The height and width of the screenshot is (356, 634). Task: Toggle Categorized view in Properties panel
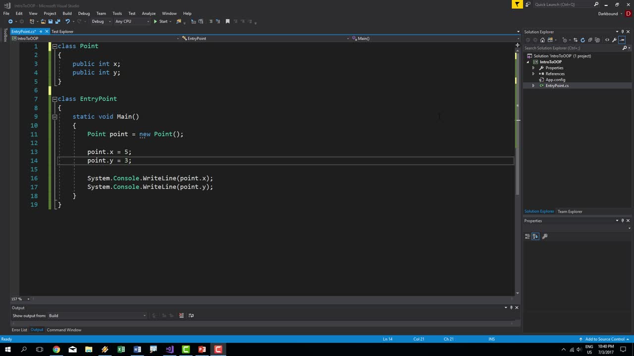[x=528, y=236]
